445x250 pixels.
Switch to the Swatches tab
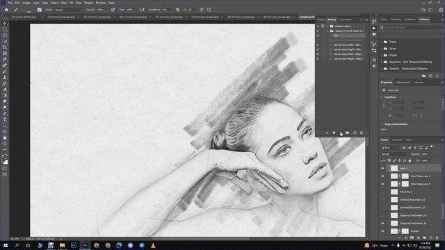(x=396, y=19)
